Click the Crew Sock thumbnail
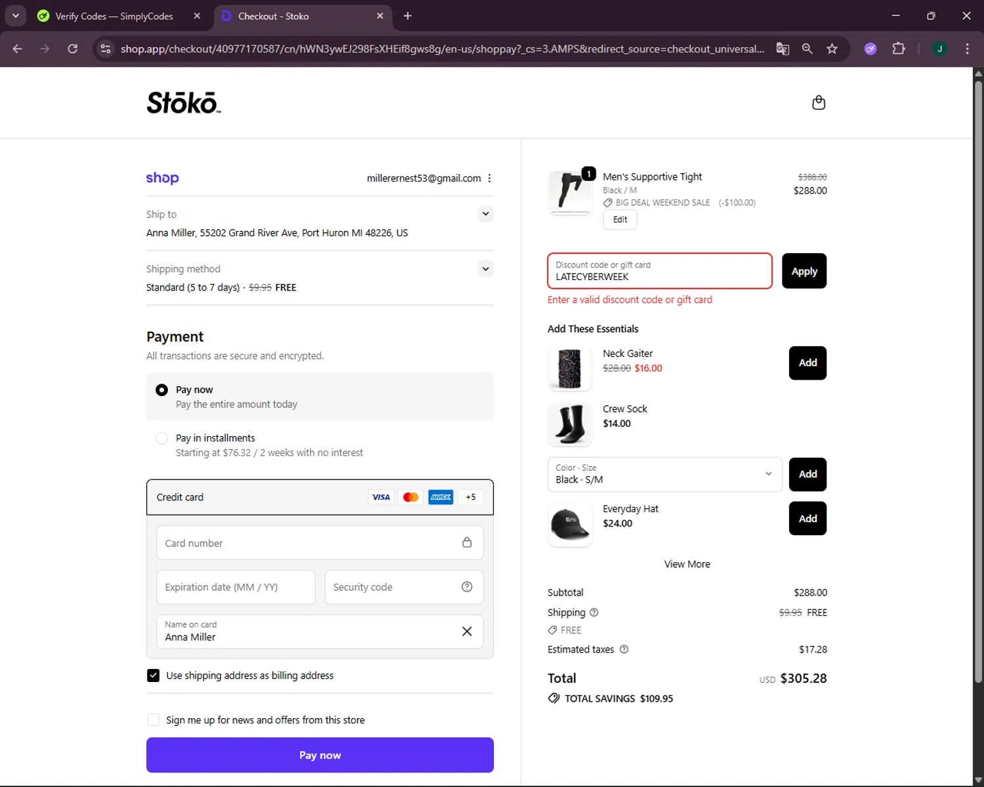 click(569, 424)
